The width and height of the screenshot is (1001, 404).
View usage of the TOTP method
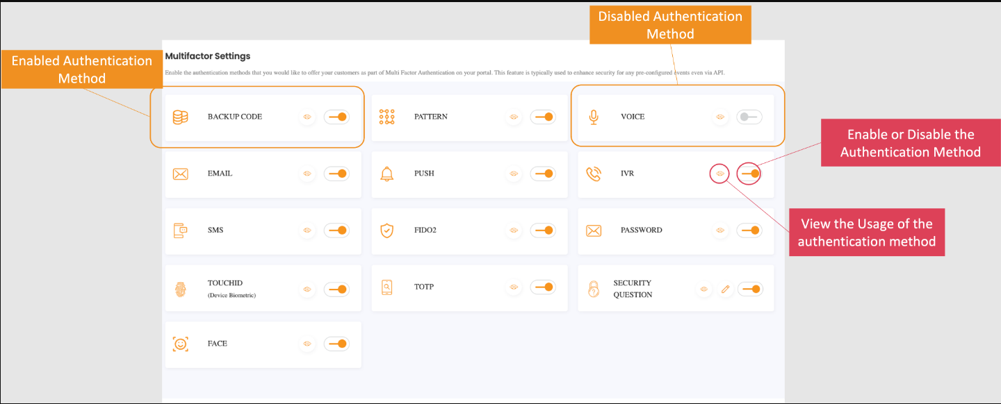[514, 287]
